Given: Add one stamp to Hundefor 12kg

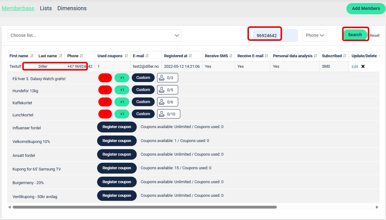Looking at the screenshot, I should (122, 90).
